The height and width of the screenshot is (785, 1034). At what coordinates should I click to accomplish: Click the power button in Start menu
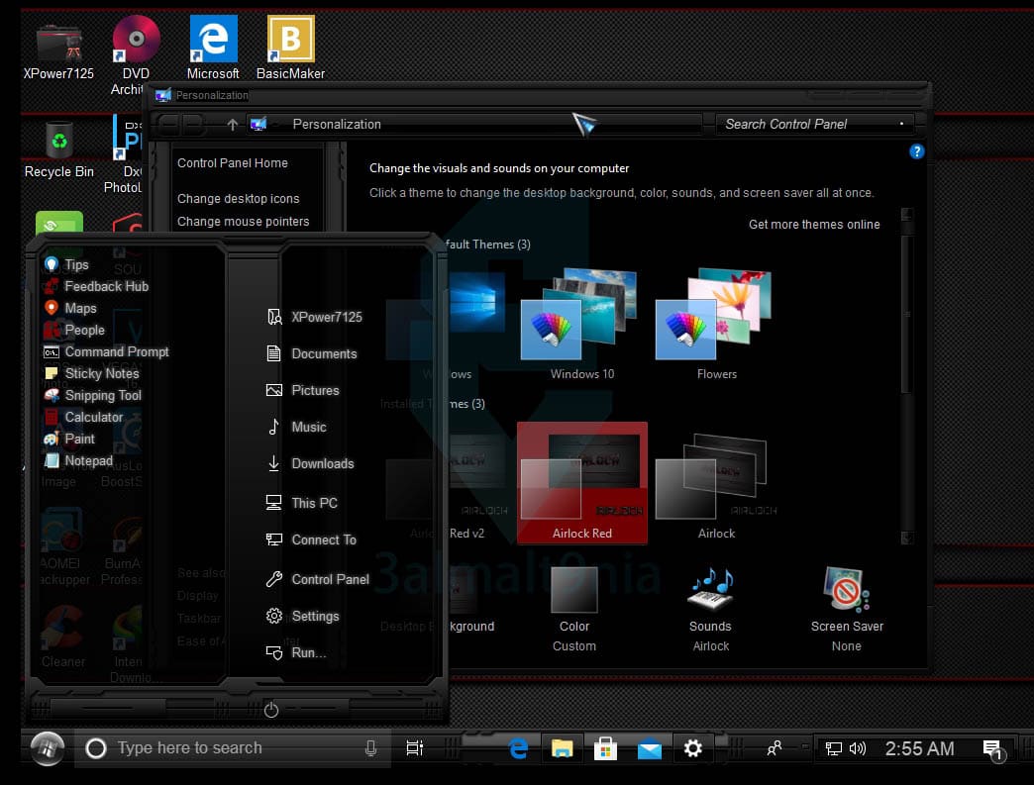tap(271, 710)
